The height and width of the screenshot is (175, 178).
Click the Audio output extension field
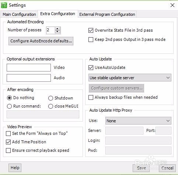click(29, 78)
